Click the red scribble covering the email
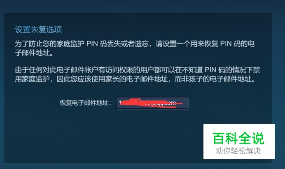Image resolution: width=285 pixels, height=169 pixels. pos(151,103)
